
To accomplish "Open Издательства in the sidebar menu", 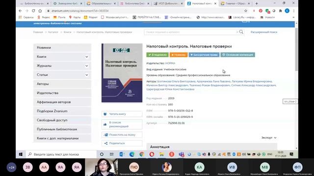I will [62, 93].
